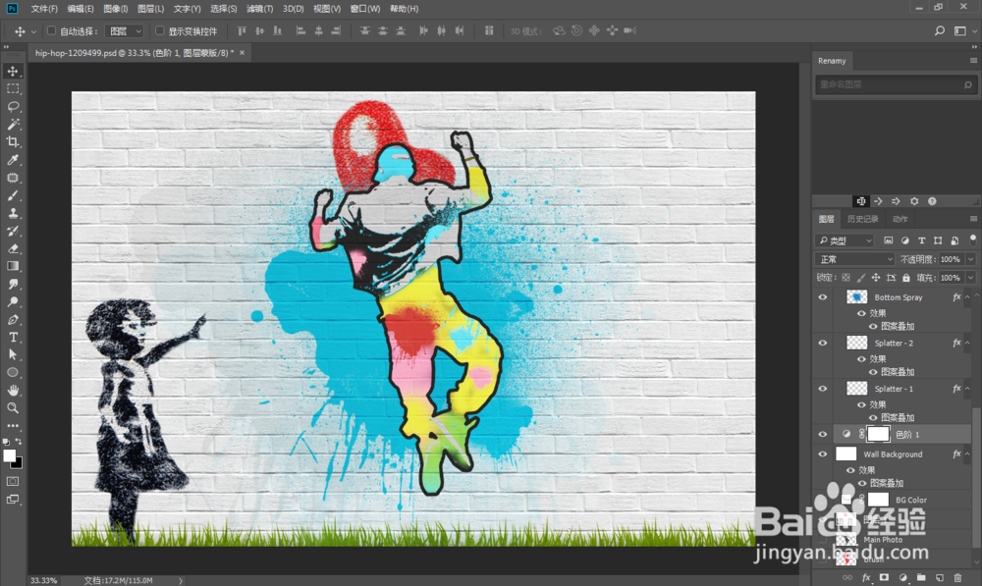Select the Move tool
This screenshot has height=586, width=982.
[x=13, y=72]
